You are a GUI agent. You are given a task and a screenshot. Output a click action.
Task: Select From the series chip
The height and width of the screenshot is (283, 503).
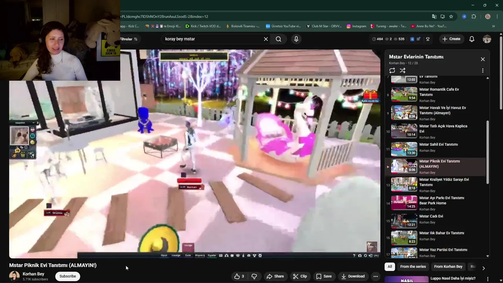(413, 267)
